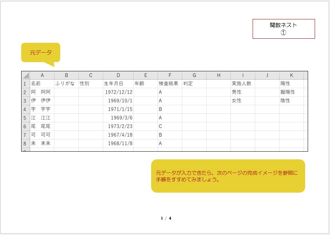Click the ふりがな header cell
The height and width of the screenshot is (235, 330).
[66, 84]
